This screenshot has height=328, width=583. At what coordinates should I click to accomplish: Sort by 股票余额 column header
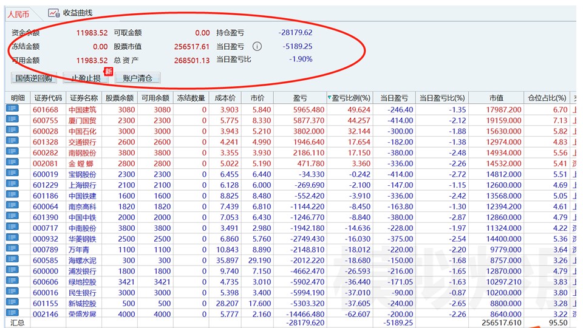point(120,98)
